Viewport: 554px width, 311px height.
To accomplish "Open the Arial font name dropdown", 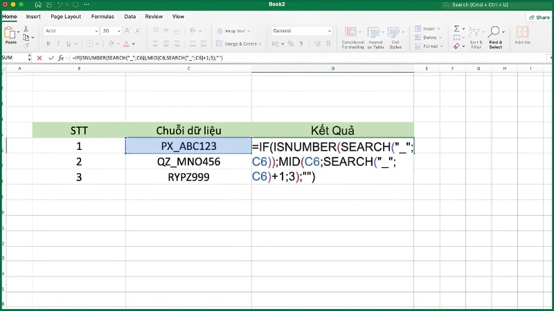I will click(x=96, y=31).
